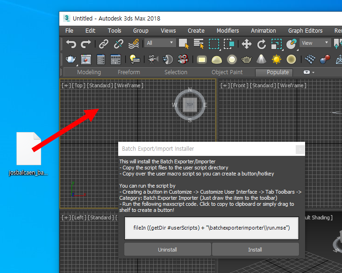Open the Graph Editors menu
This screenshot has height=273, width=342.
[306, 31]
